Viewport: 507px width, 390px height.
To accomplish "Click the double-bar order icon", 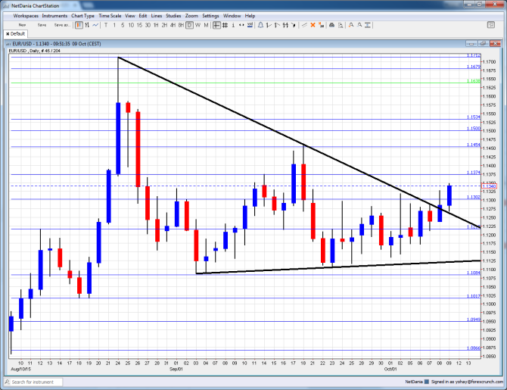I will pos(285,25).
